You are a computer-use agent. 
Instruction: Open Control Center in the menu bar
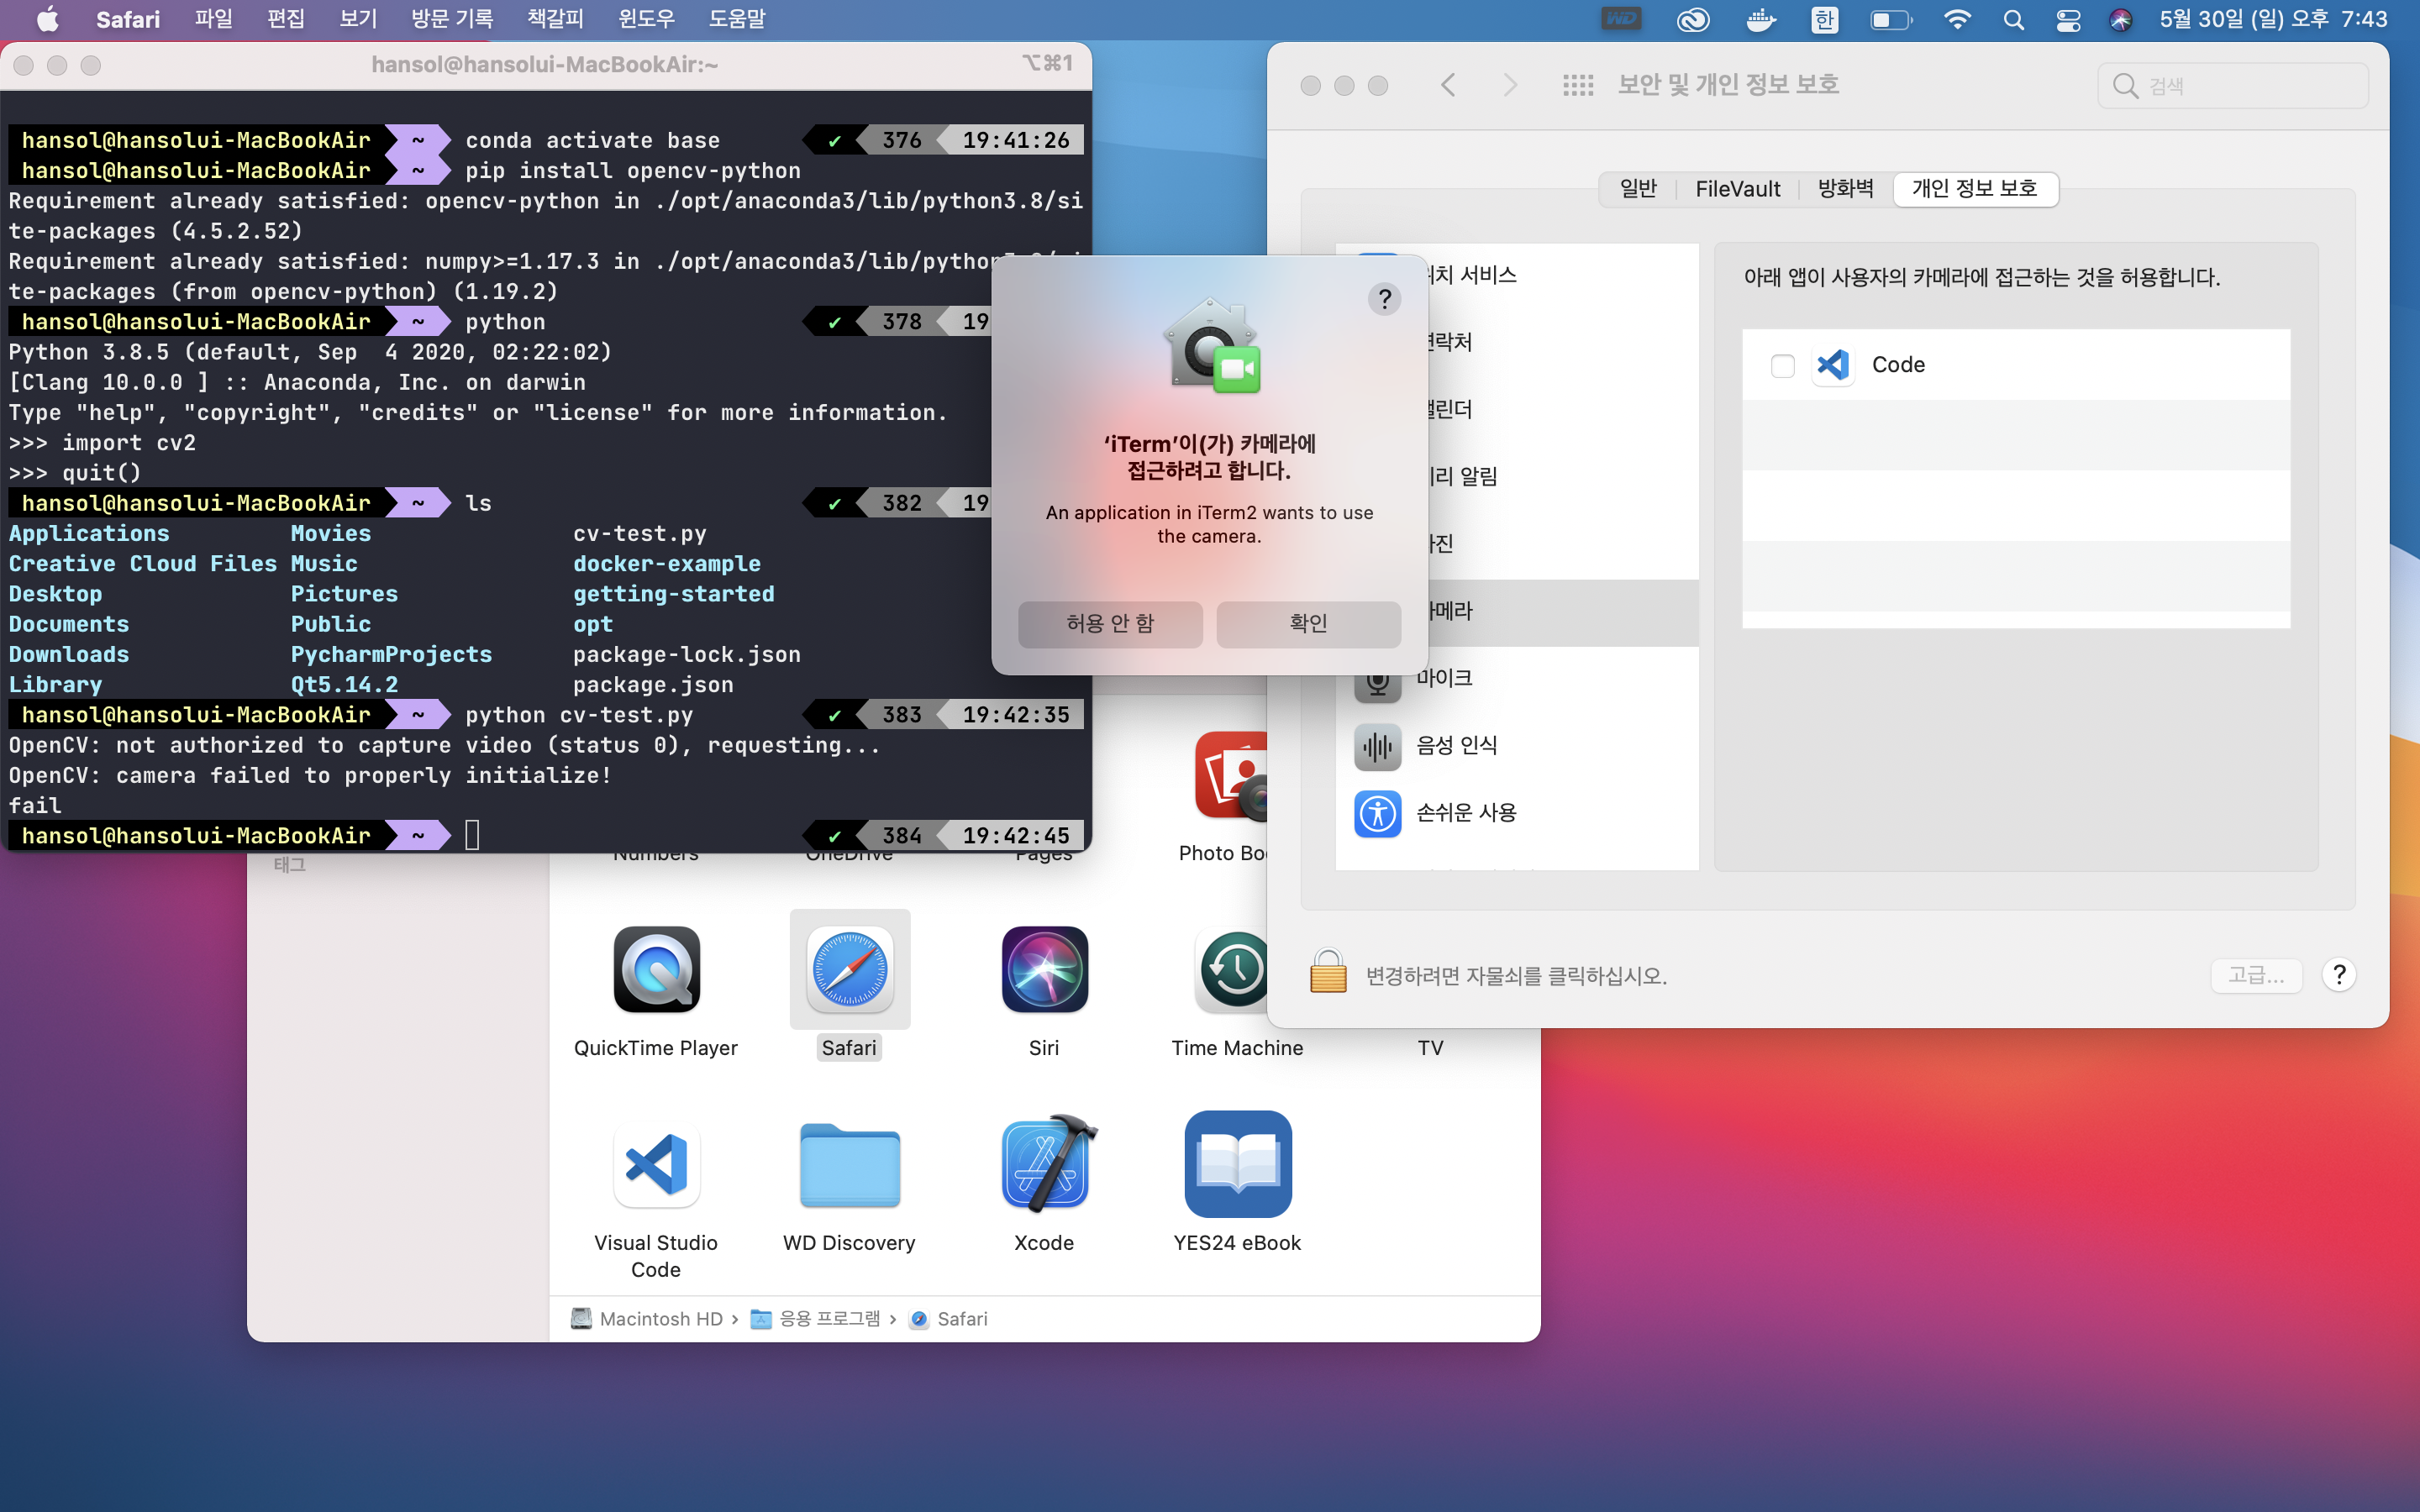2067,19
